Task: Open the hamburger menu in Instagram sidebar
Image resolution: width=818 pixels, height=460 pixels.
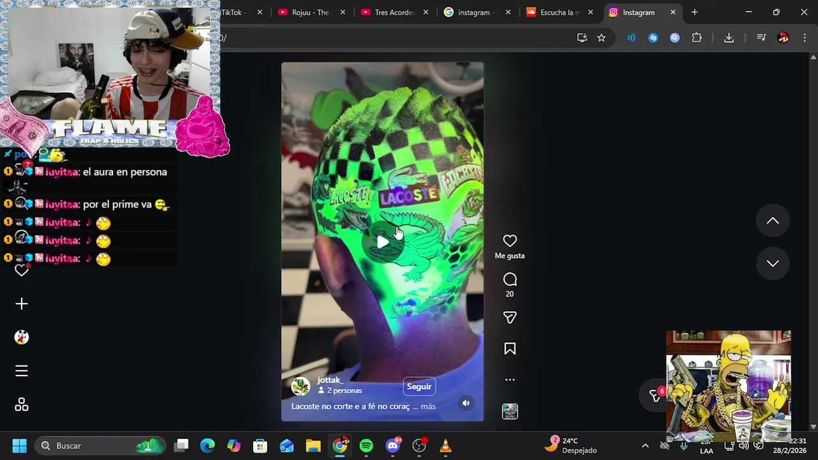Action: pyautogui.click(x=22, y=371)
